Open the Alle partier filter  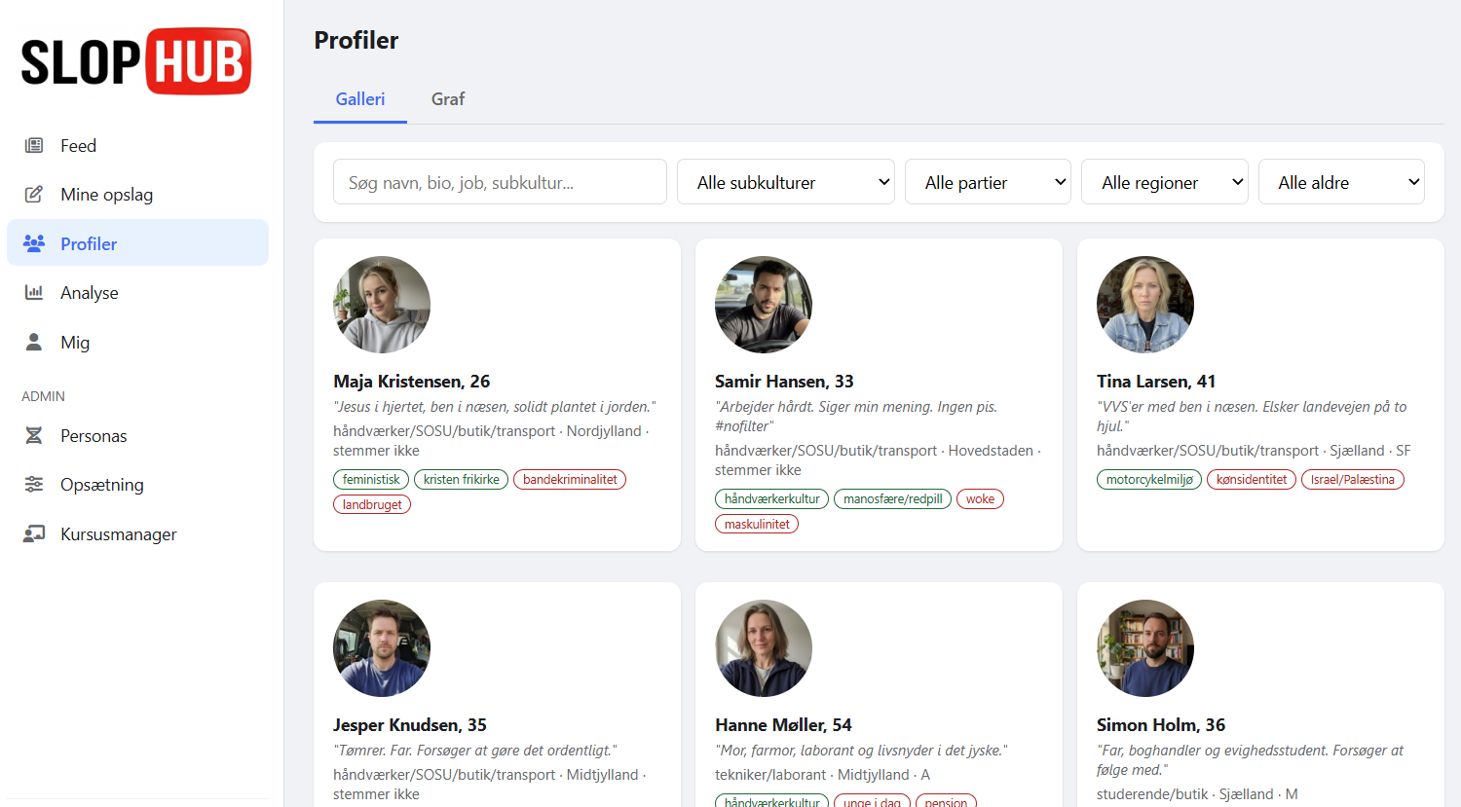[987, 182]
